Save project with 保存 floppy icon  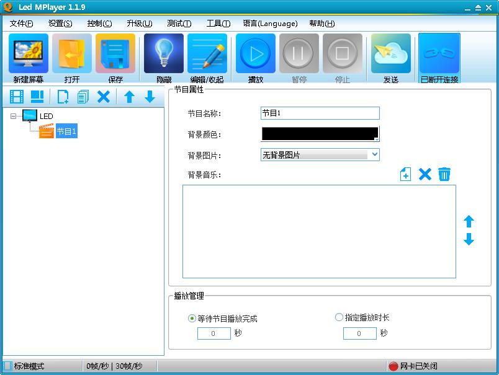tap(115, 53)
